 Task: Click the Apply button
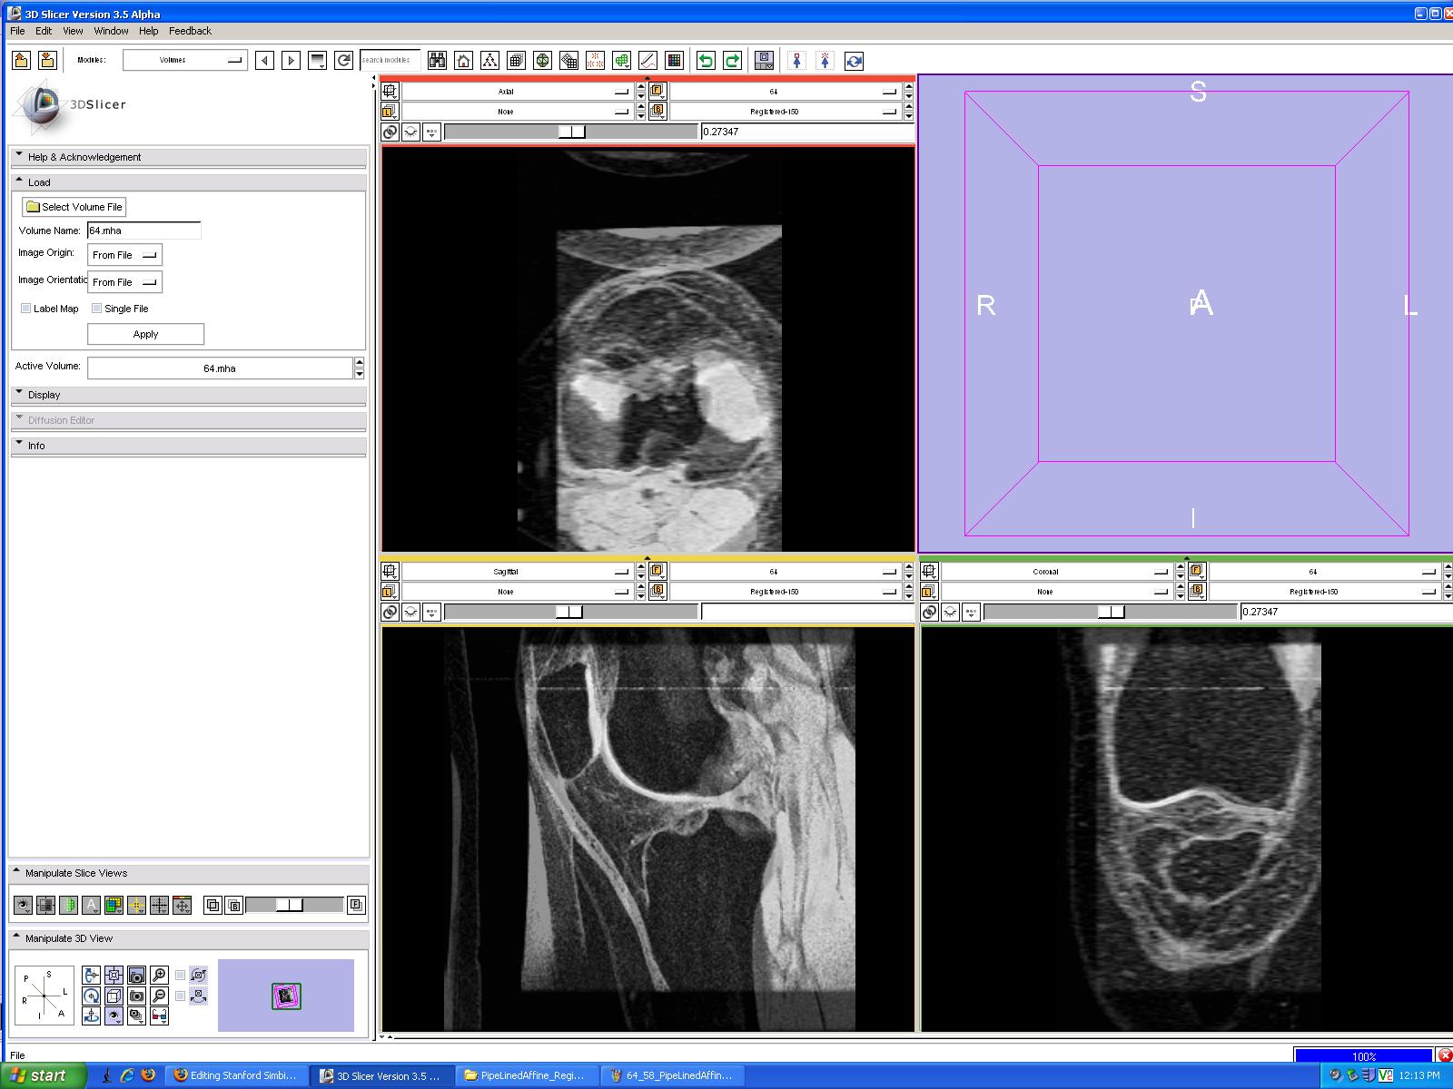(145, 334)
